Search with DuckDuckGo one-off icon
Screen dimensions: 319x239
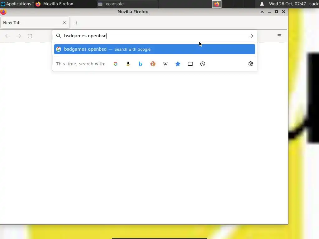click(x=153, y=64)
